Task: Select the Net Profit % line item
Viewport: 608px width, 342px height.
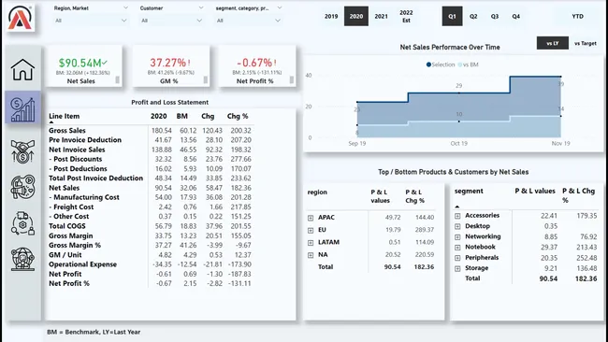Action: pos(69,283)
